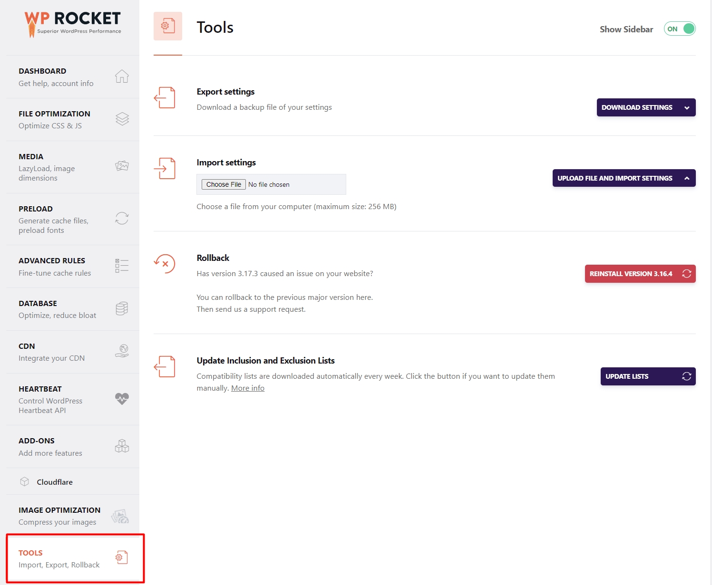The height and width of the screenshot is (585, 712).
Task: Click 'Has version 3.17.3 caused an issue' text
Action: pyautogui.click(x=284, y=274)
